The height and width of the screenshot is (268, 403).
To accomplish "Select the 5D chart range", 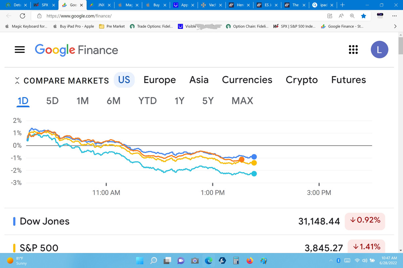I will (52, 100).
